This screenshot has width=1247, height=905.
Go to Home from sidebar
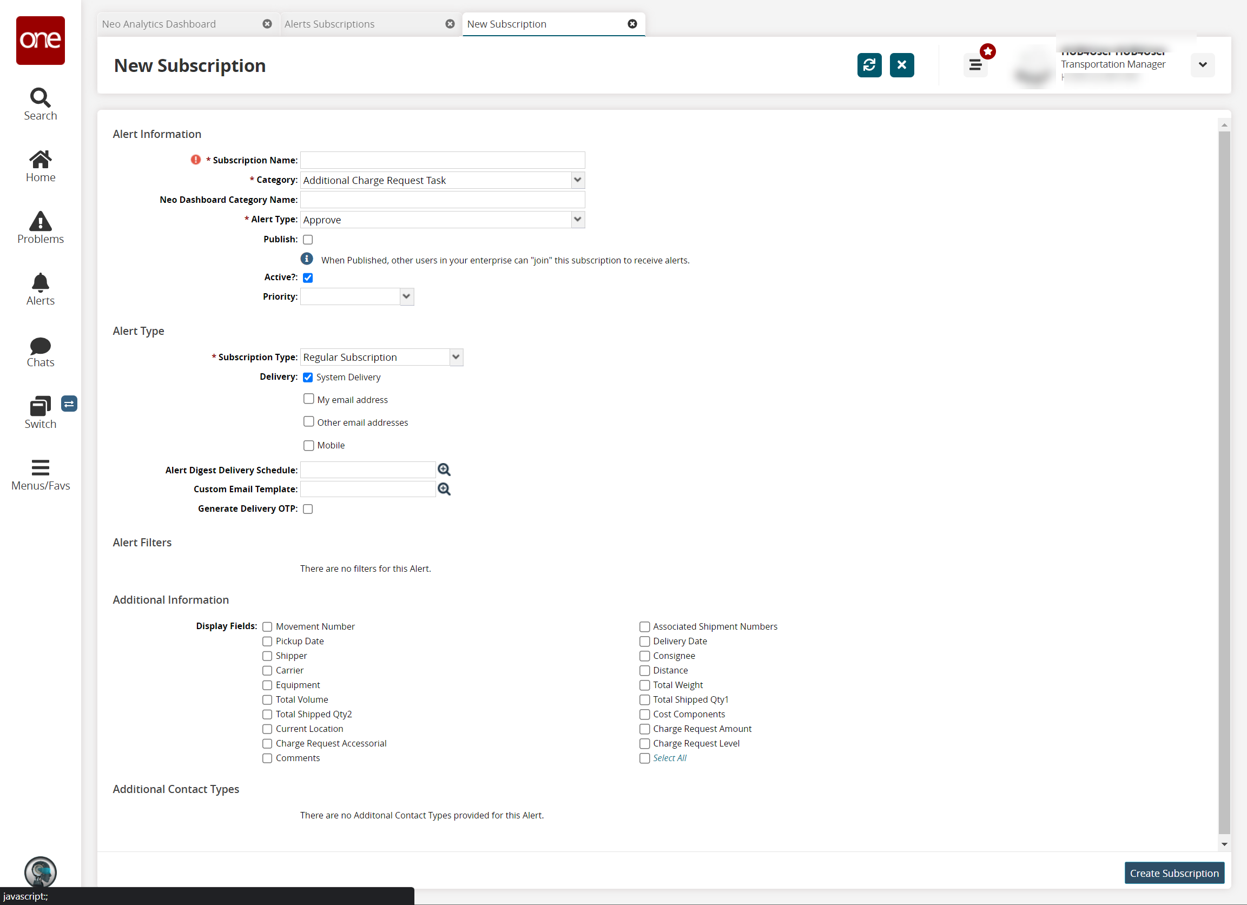(40, 166)
